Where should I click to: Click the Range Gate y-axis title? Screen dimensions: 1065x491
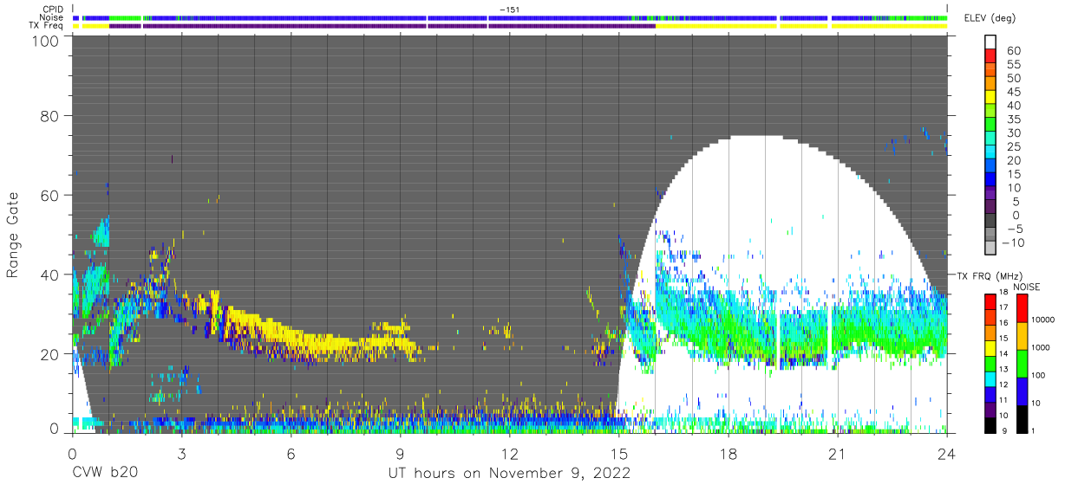(x=13, y=235)
